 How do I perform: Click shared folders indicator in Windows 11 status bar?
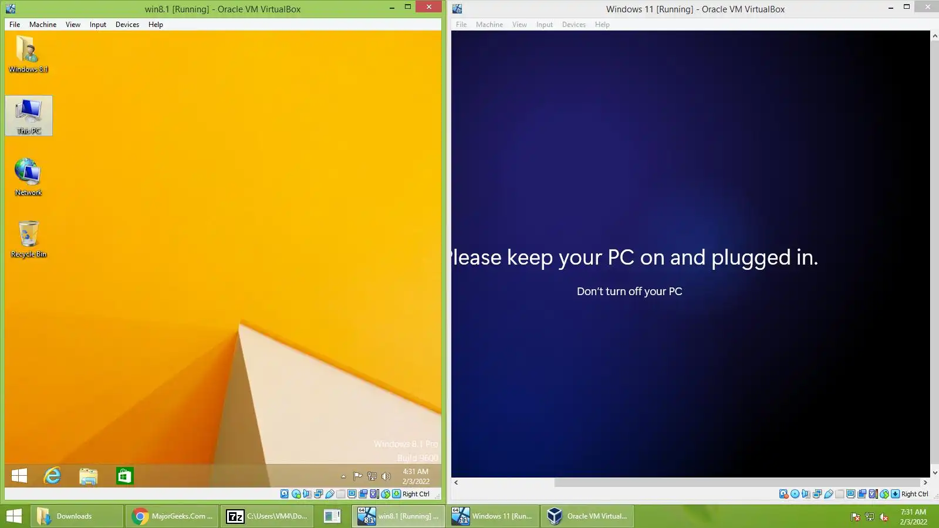[x=839, y=494]
